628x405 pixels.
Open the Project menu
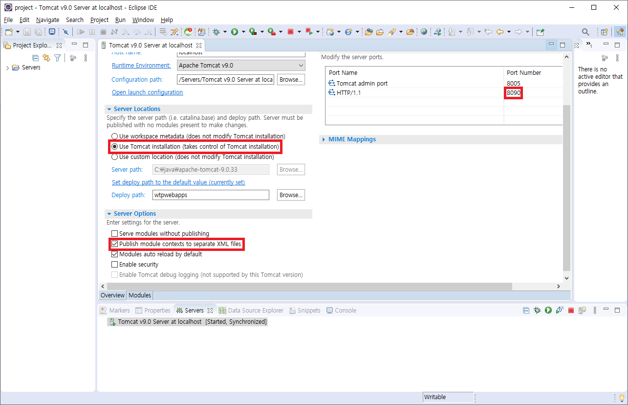coord(99,20)
